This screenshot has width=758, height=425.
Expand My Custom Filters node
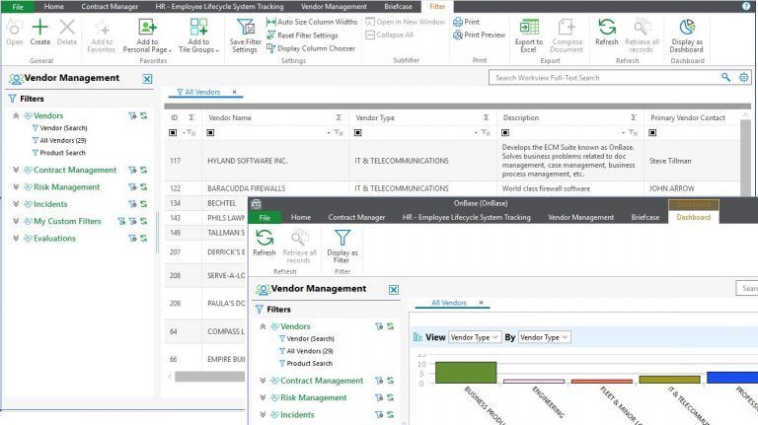coord(16,221)
